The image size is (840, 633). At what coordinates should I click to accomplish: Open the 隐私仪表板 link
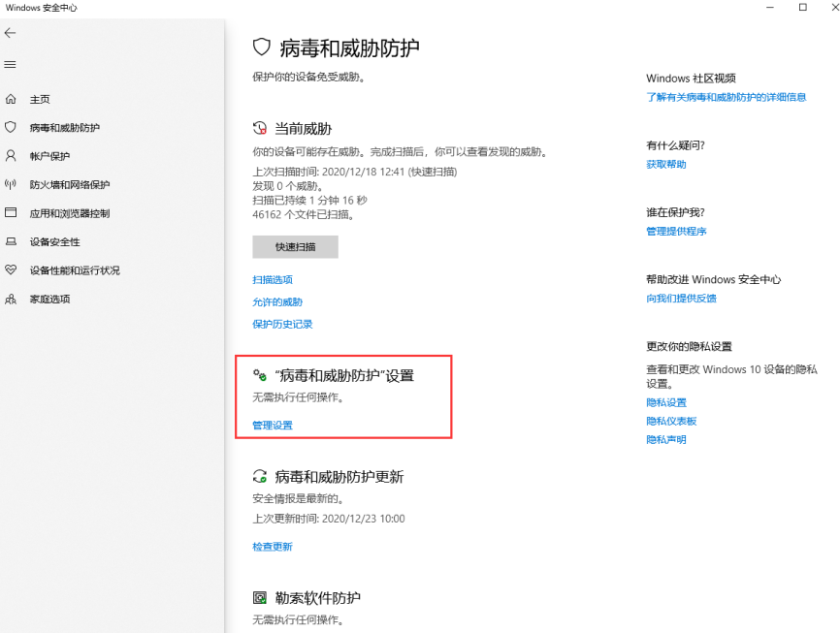point(672,421)
